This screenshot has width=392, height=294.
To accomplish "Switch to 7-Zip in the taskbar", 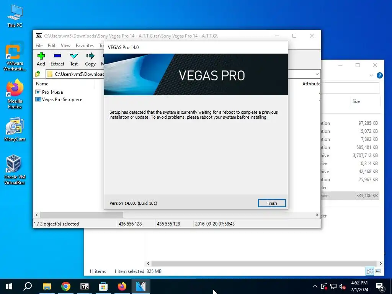I will [x=85, y=286].
